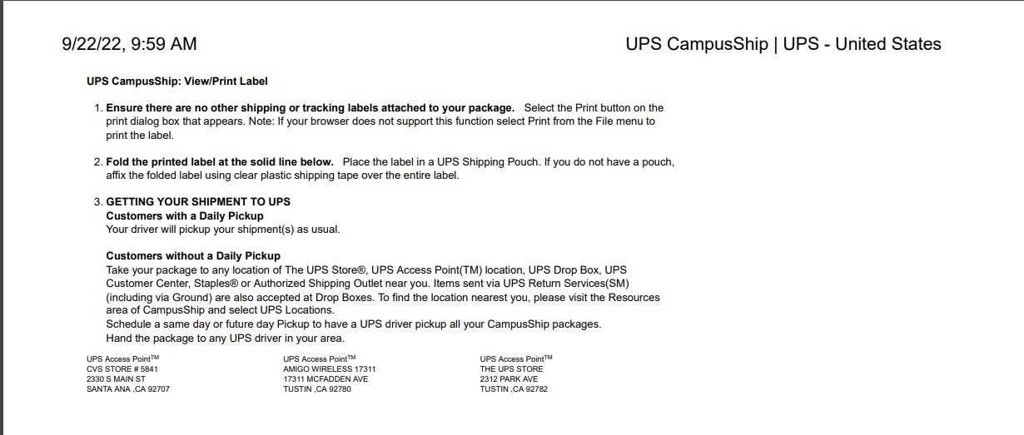Click the 'Ensure there are no other shipping' instruction

311,108
